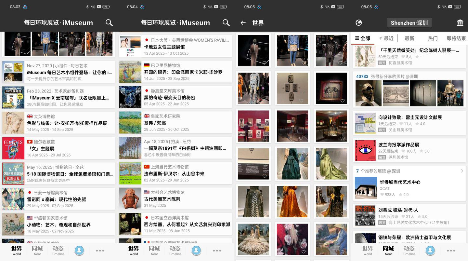Image resolution: width=468 pixels, height=261 pixels.
Task: Open globe icon left of Shenzhen·深圳
Action: [x=359, y=22]
